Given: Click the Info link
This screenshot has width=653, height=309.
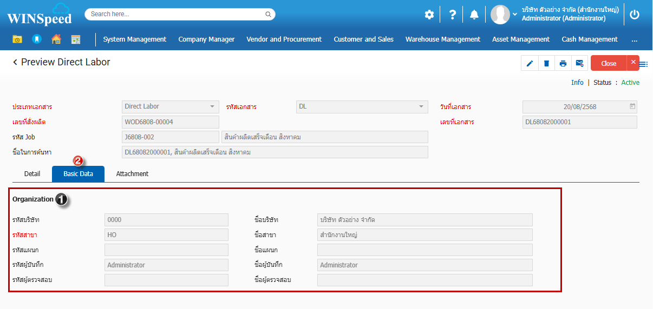Looking at the screenshot, I should (577, 83).
